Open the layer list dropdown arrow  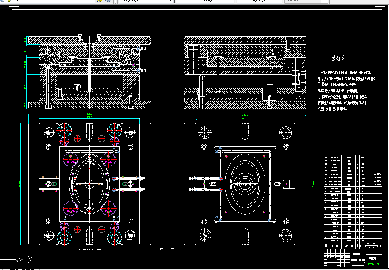point(92,1)
